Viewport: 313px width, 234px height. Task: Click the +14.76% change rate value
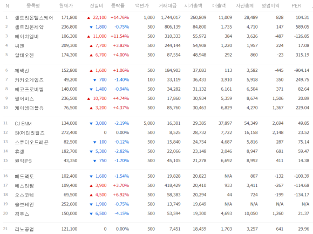pyautogui.click(x=120, y=18)
